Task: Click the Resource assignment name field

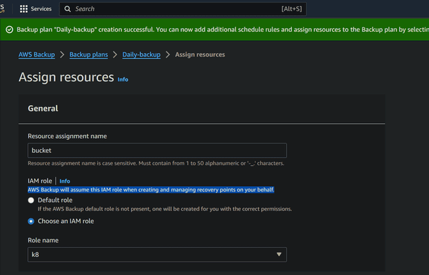Action: [x=157, y=150]
